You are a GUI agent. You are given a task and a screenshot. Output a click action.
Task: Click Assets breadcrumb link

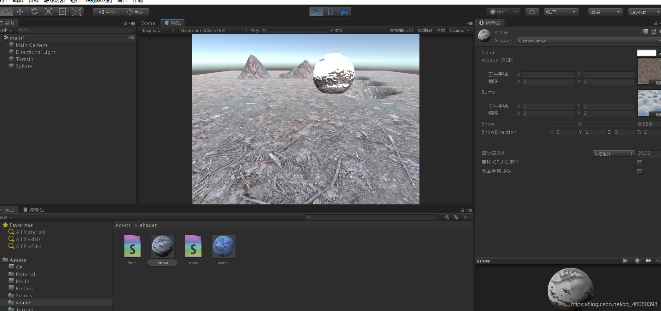point(123,225)
